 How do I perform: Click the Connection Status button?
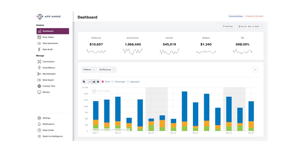(236, 16)
